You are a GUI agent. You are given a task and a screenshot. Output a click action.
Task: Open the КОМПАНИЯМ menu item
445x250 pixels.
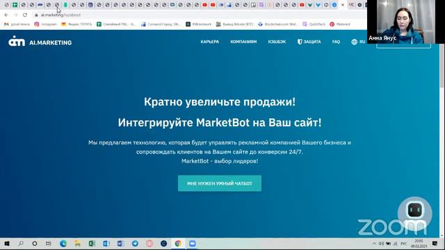(x=243, y=42)
